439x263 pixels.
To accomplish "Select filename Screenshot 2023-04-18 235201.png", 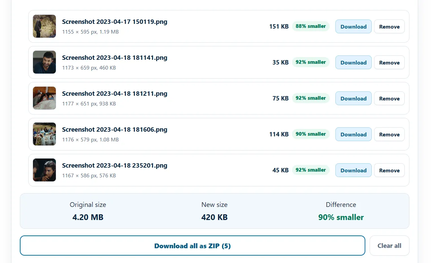I will pos(115,166).
